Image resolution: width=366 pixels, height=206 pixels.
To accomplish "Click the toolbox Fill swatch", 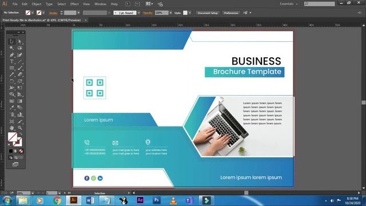I will pyautogui.click(x=13, y=137).
